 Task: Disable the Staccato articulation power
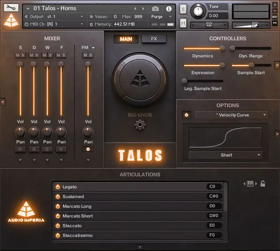pos(58,225)
